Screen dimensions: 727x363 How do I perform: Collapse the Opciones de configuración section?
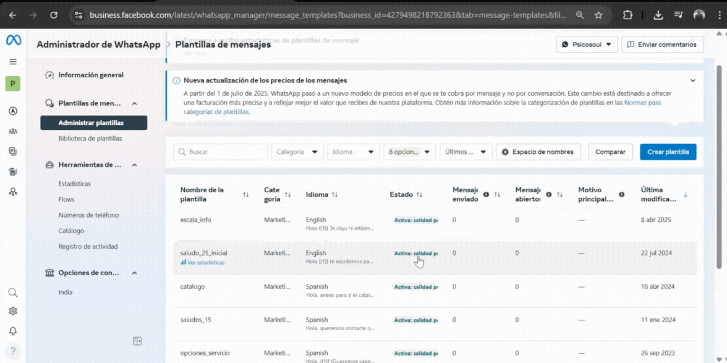coord(135,273)
